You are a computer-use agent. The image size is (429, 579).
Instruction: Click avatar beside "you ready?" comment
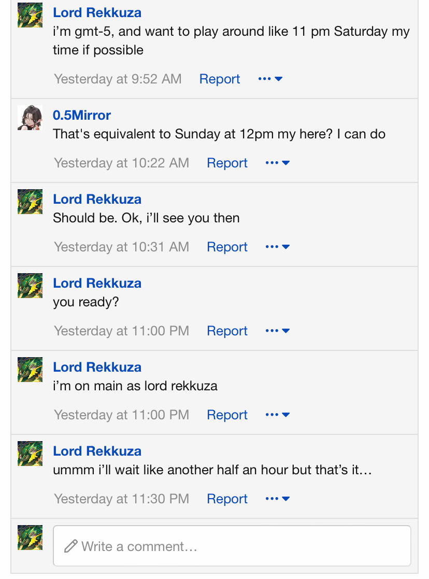coord(30,286)
